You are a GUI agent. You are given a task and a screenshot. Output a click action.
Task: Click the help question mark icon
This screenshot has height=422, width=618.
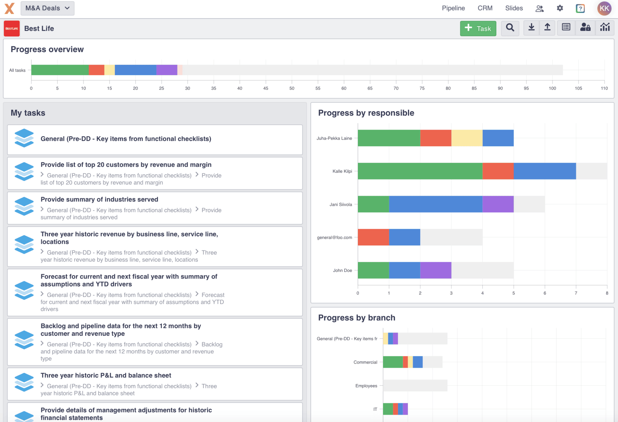[580, 8]
